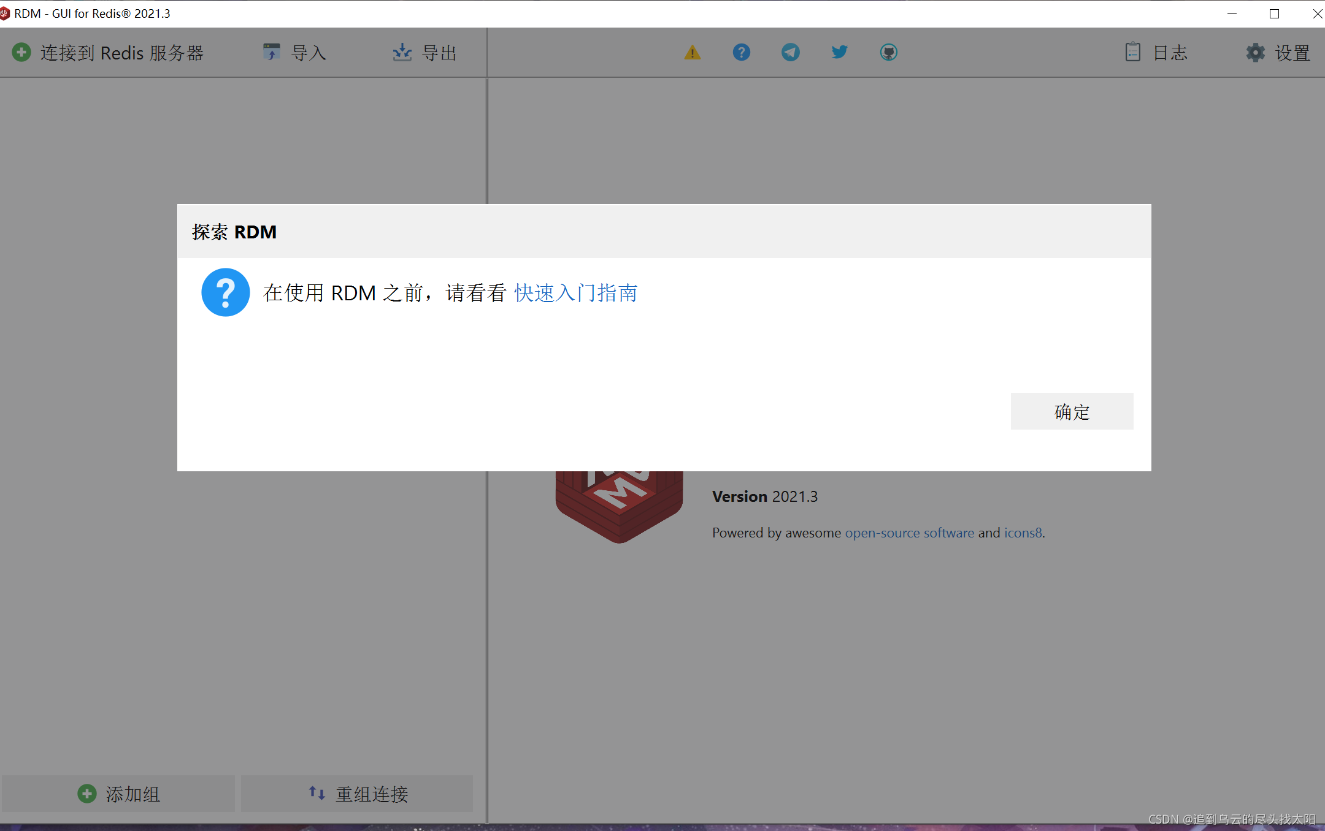This screenshot has height=831, width=1325.
Task: Click the 导出 export download icon
Action: click(x=402, y=53)
